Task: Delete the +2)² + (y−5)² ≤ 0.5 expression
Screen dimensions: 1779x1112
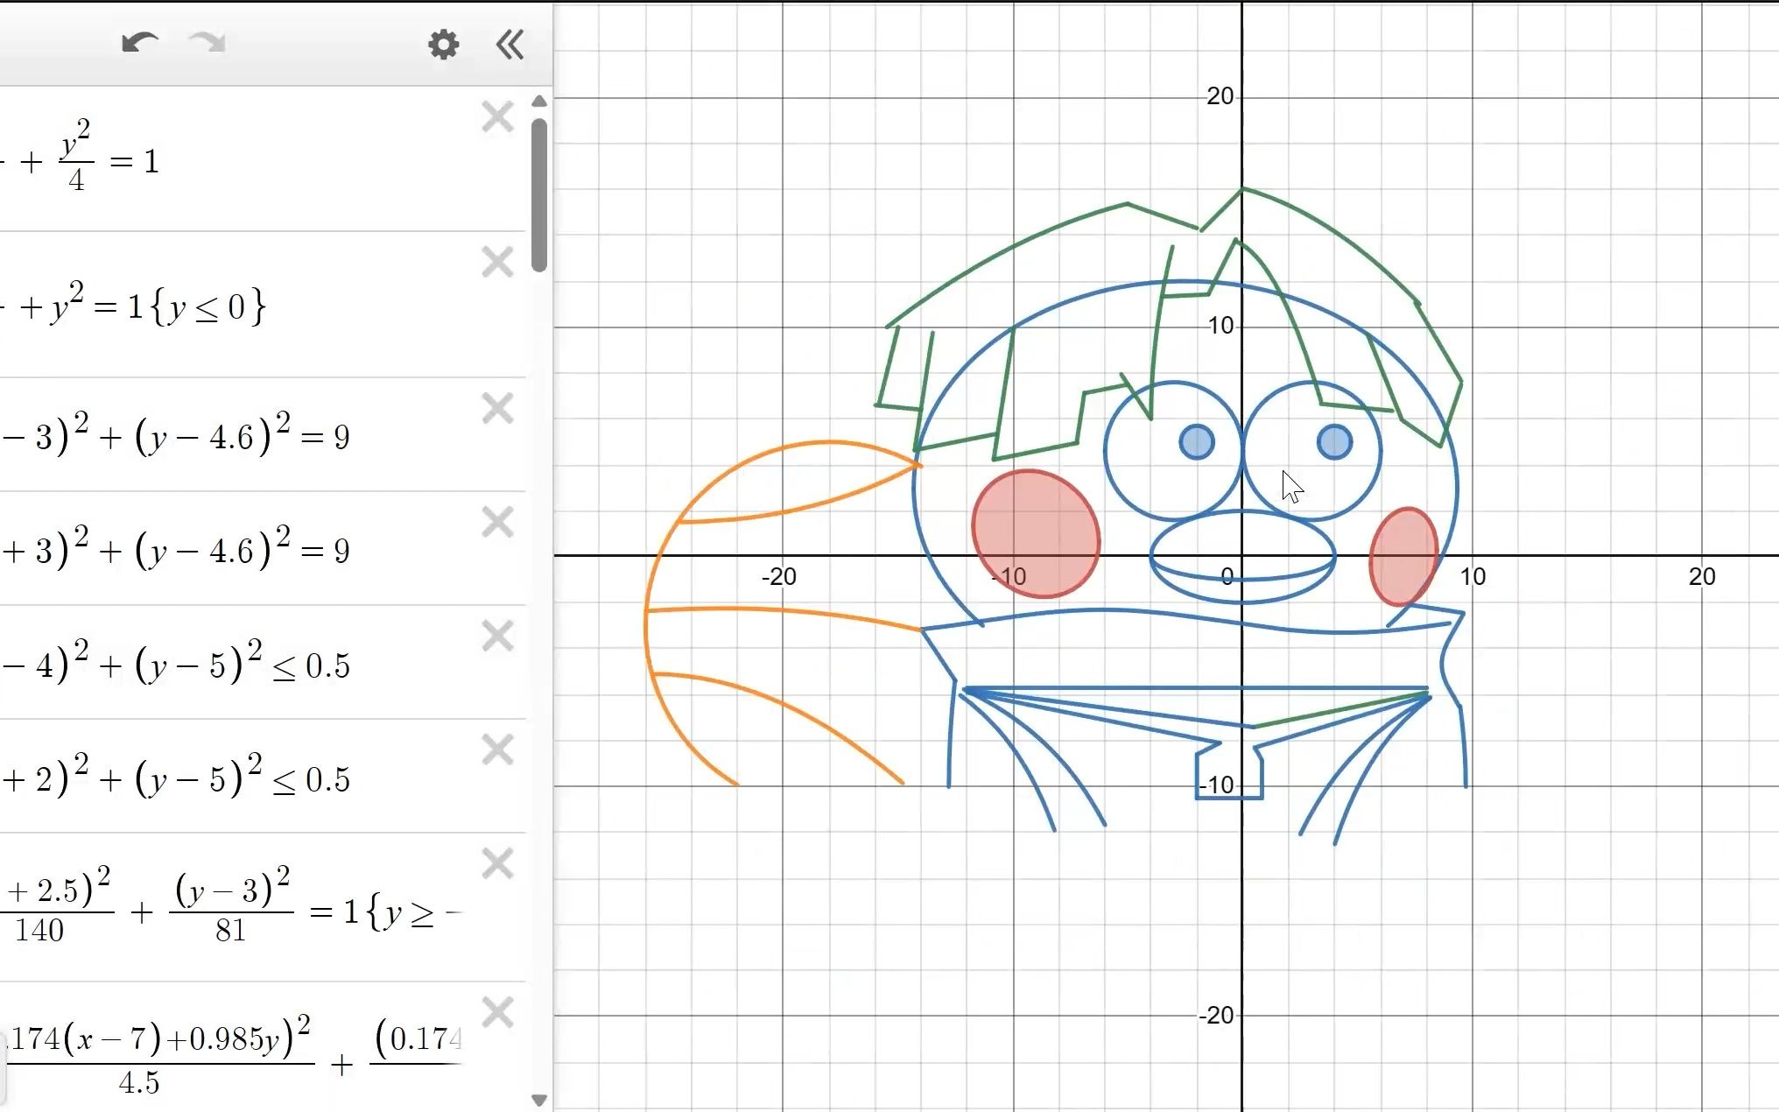Action: click(x=497, y=750)
